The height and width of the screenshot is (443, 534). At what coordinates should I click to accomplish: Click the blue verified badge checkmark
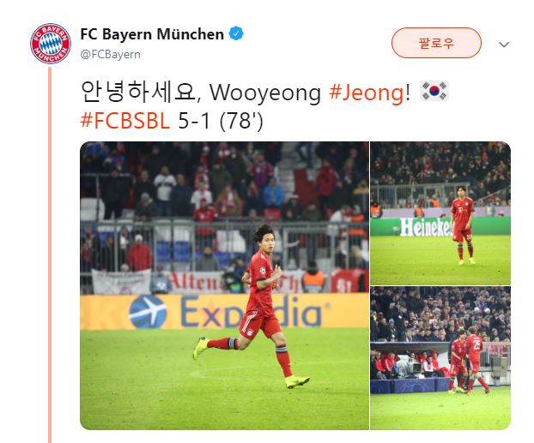236,33
